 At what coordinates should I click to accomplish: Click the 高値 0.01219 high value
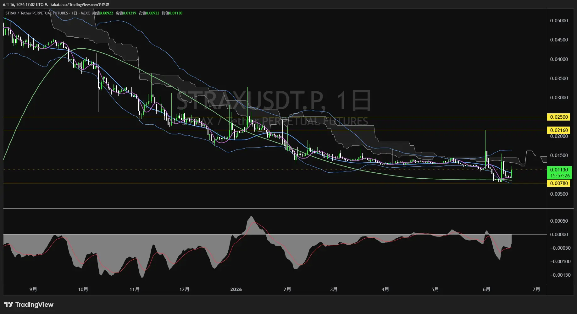(126, 13)
